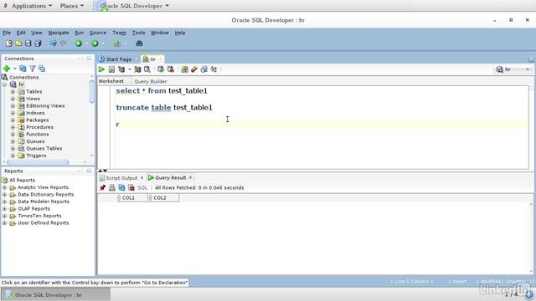Click the Undo arrow icon

pos(54,43)
